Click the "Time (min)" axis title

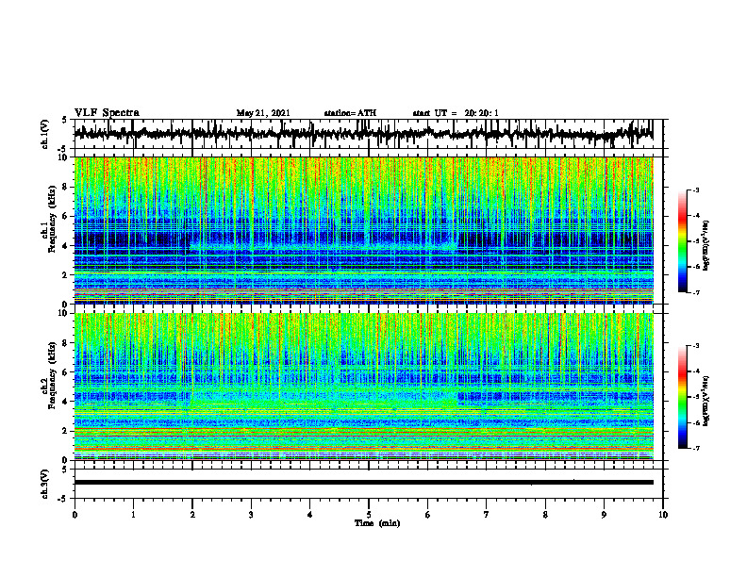pos(377,523)
